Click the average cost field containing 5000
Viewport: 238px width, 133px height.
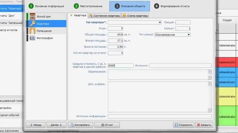pos(120,65)
